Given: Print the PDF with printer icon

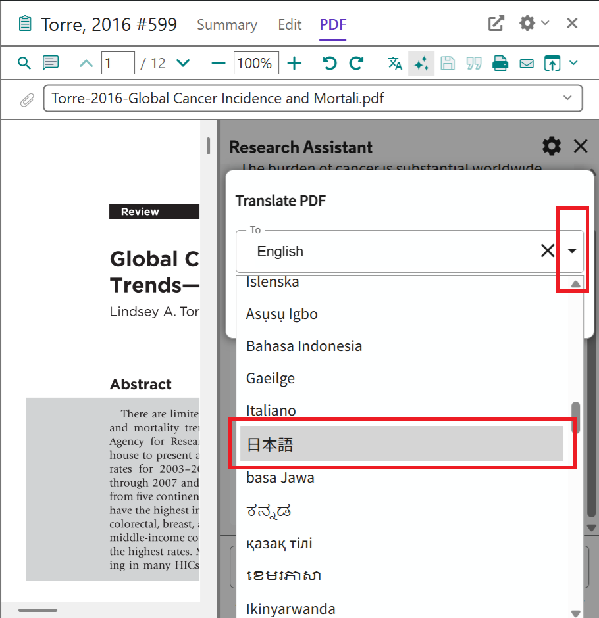Looking at the screenshot, I should tap(500, 63).
